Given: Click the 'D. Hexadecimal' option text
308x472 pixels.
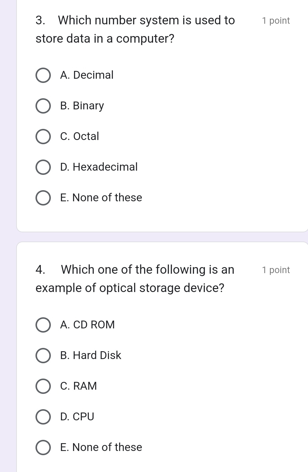Looking at the screenshot, I should [x=99, y=167].
